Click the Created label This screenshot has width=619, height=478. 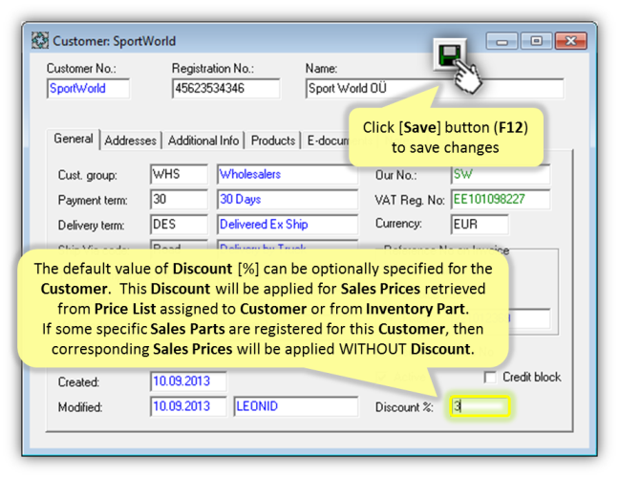[78, 382]
